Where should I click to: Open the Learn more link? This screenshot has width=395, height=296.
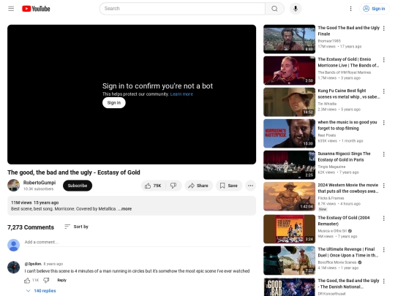[181, 94]
